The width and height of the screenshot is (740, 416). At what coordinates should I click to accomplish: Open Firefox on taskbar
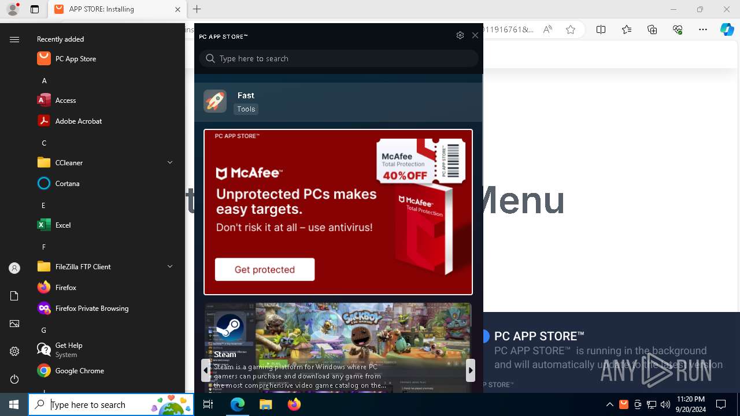(x=294, y=404)
